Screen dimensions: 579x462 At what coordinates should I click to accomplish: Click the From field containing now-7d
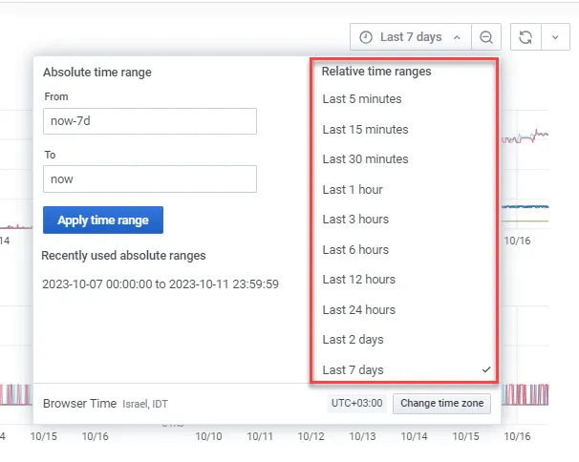pos(150,121)
